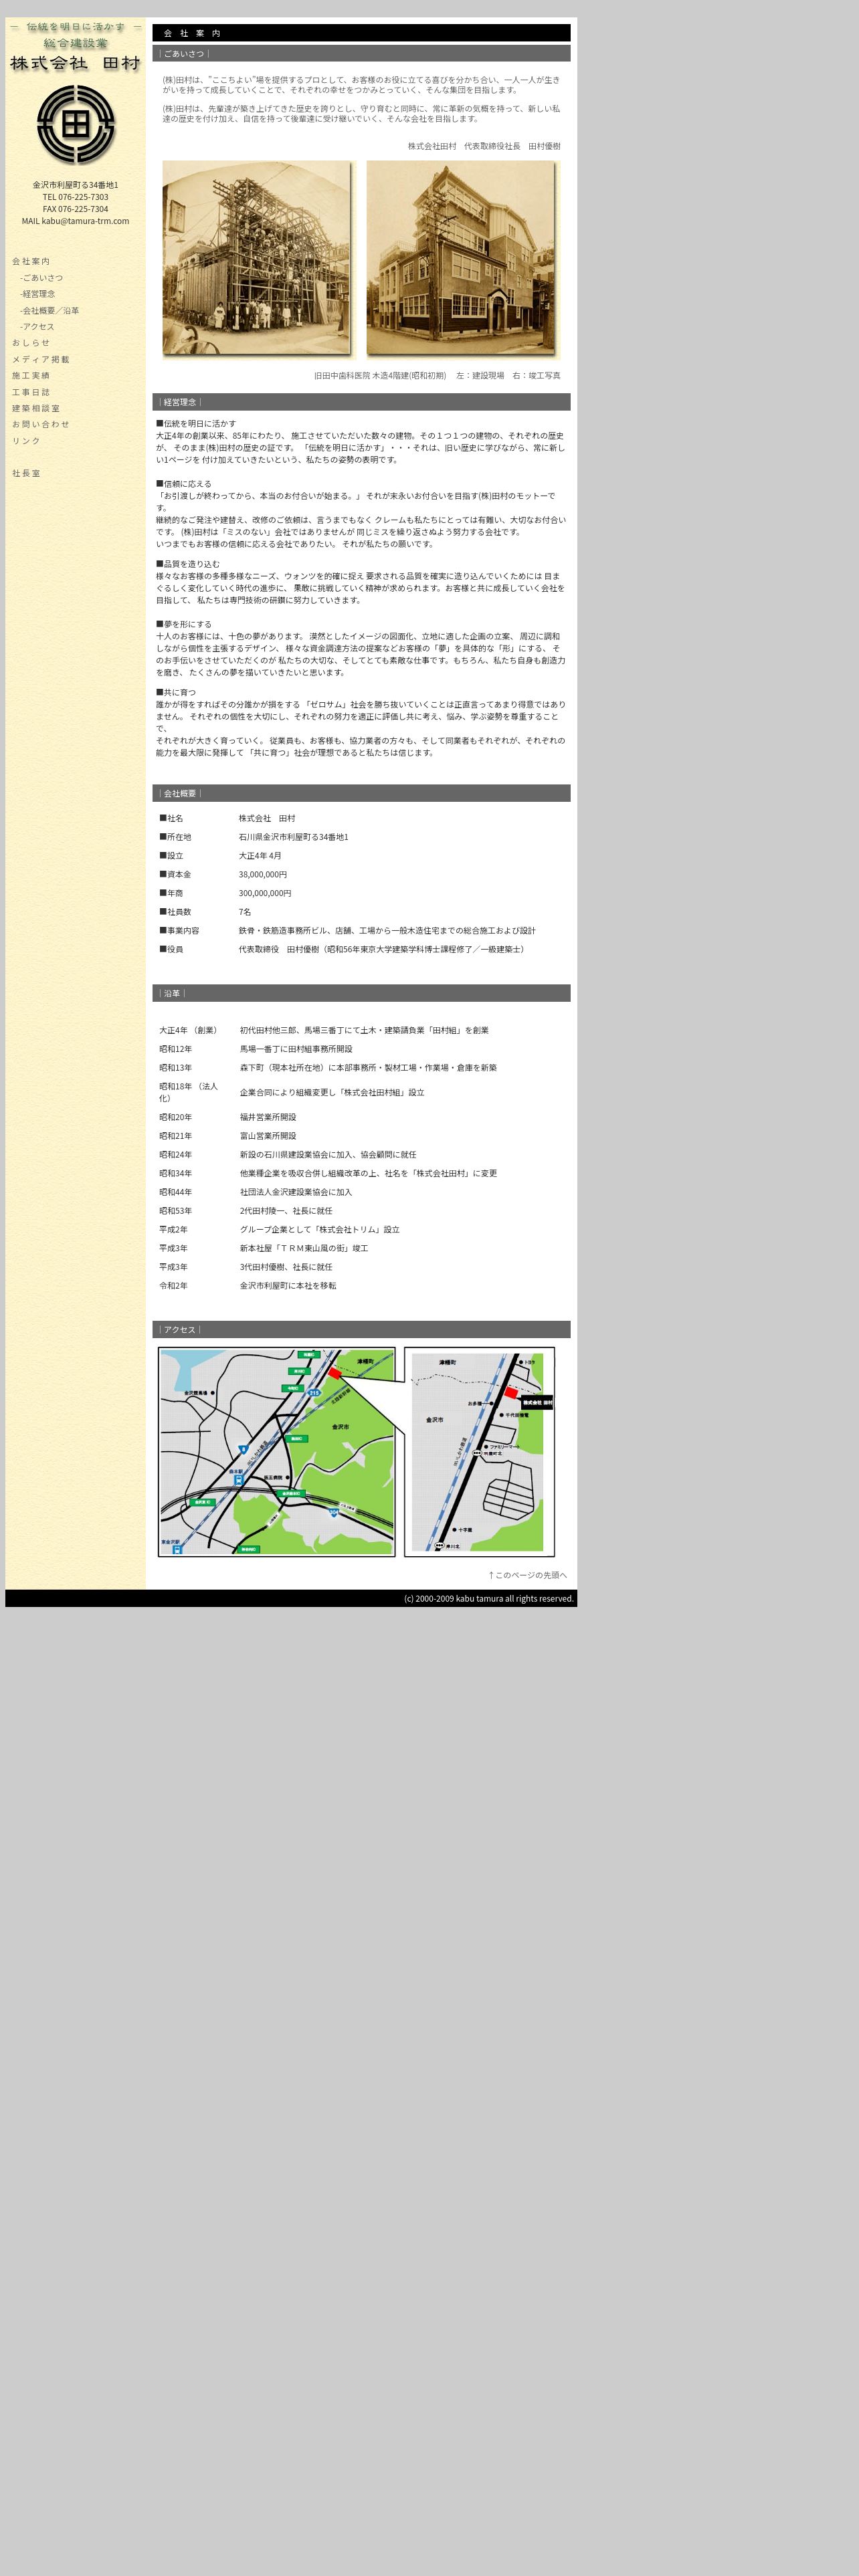The width and height of the screenshot is (859, 2576).
Task: Click the ■夢を形にする heading
Action: tap(184, 624)
